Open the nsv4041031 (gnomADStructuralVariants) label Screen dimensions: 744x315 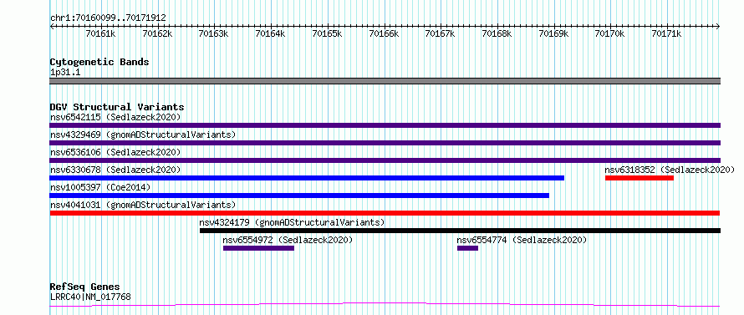tap(143, 205)
